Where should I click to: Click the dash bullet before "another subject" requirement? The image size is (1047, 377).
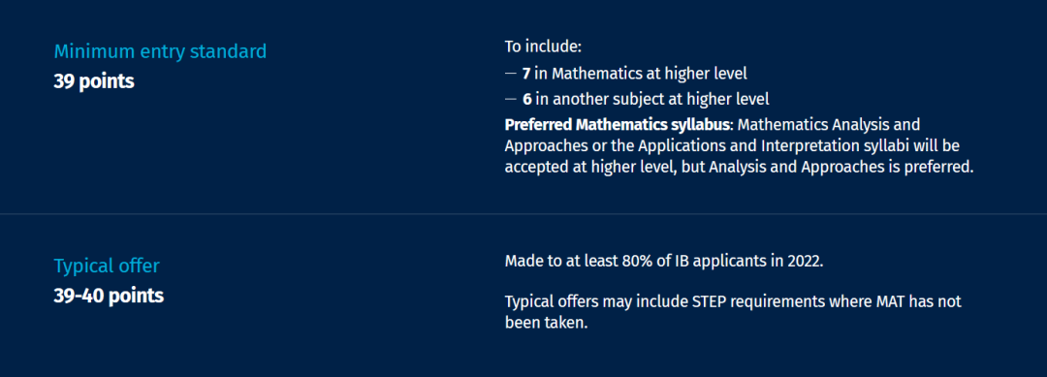[x=511, y=100]
